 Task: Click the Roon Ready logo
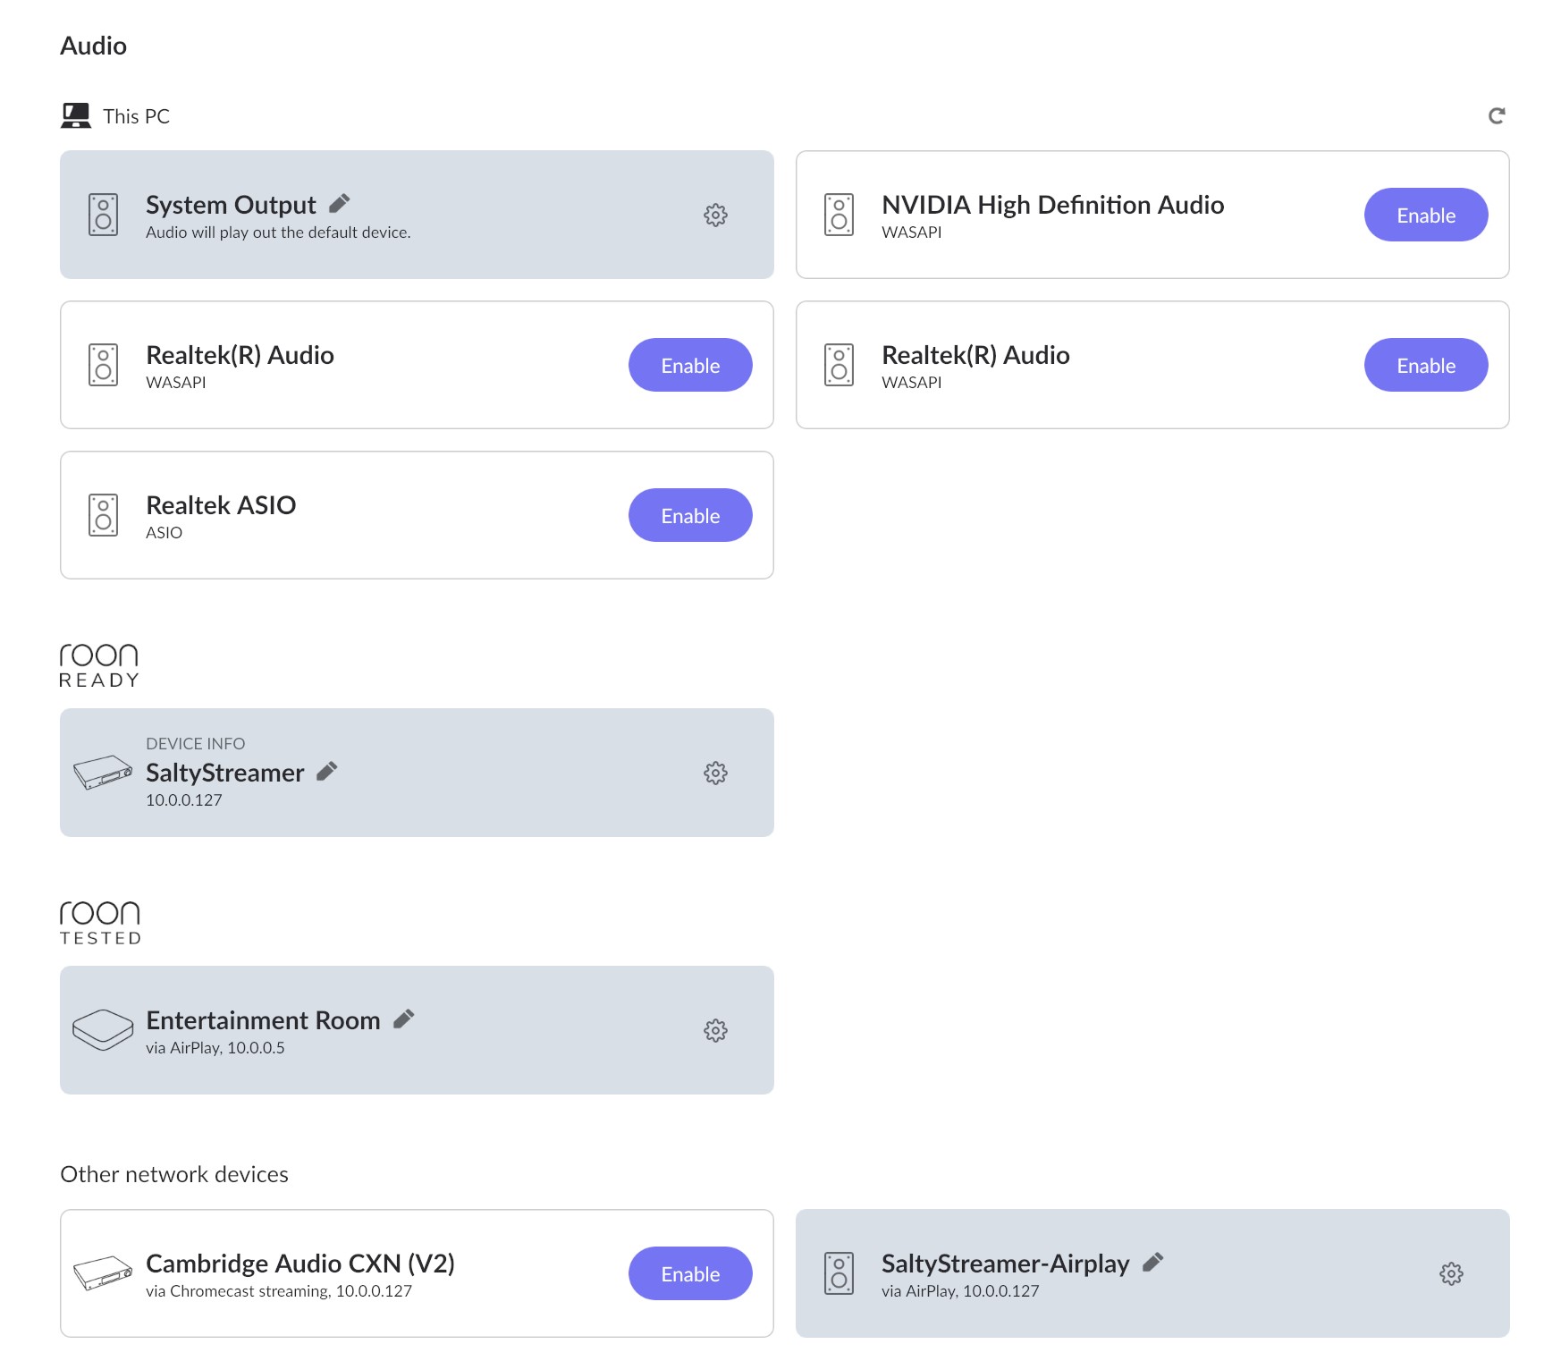(99, 665)
